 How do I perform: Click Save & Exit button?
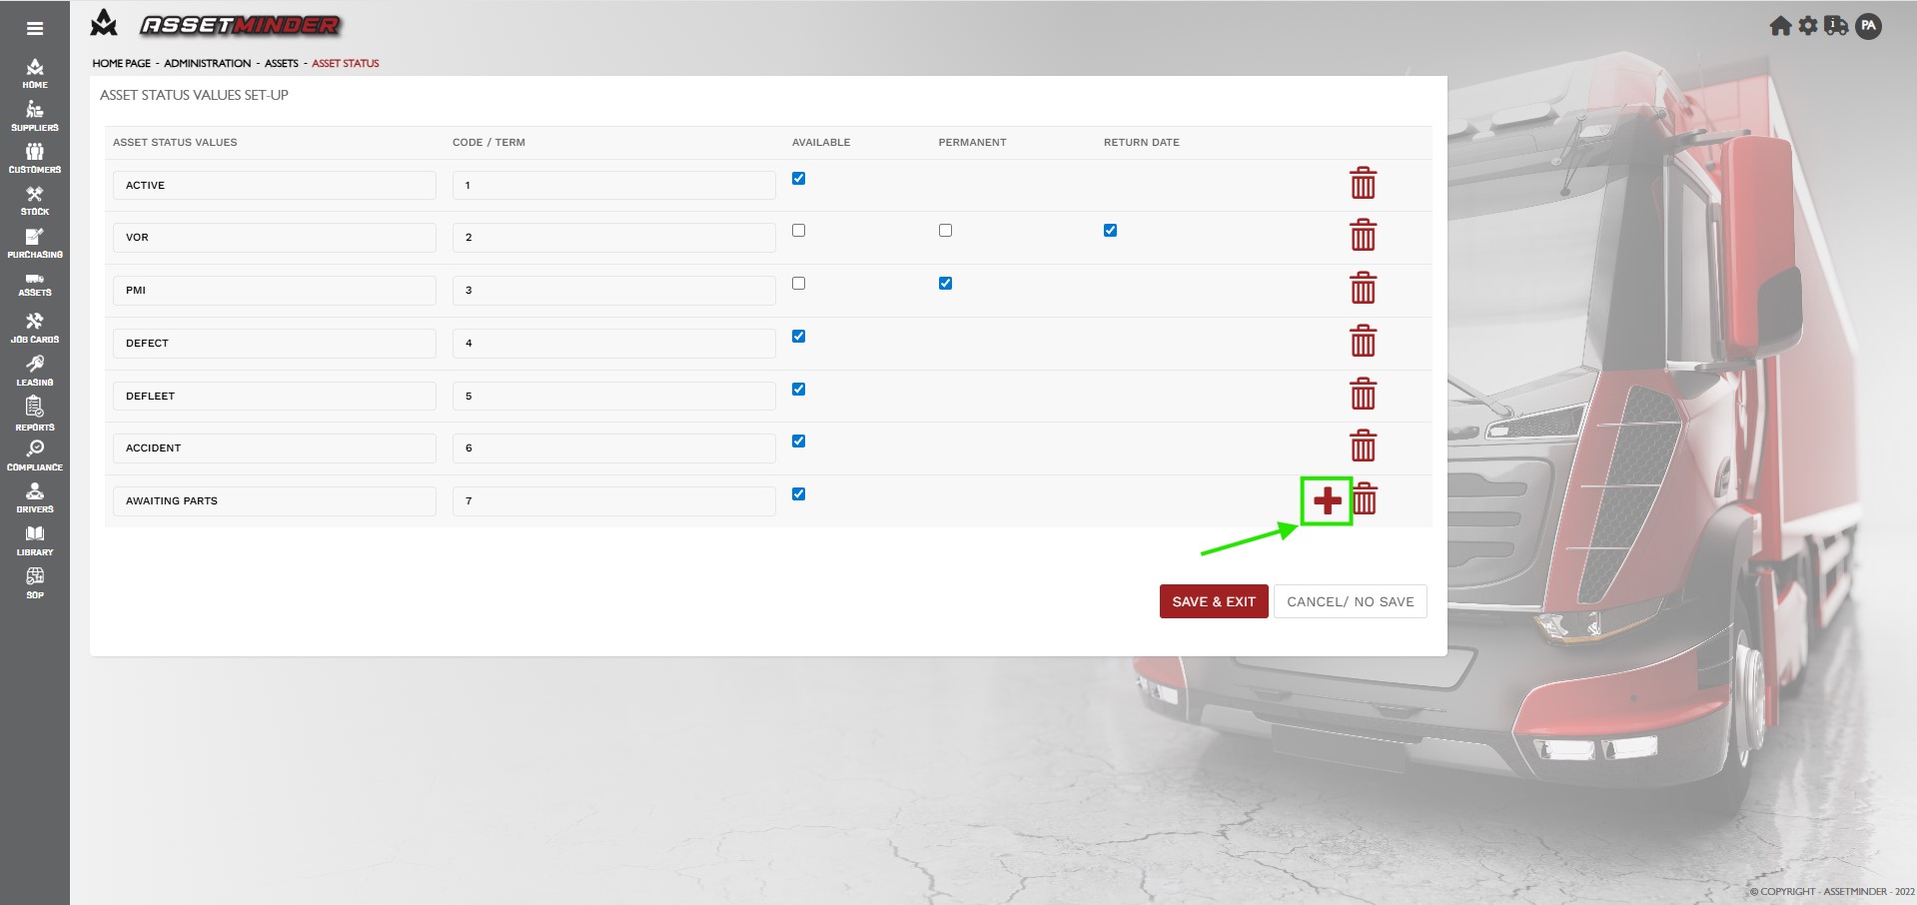[x=1213, y=601]
